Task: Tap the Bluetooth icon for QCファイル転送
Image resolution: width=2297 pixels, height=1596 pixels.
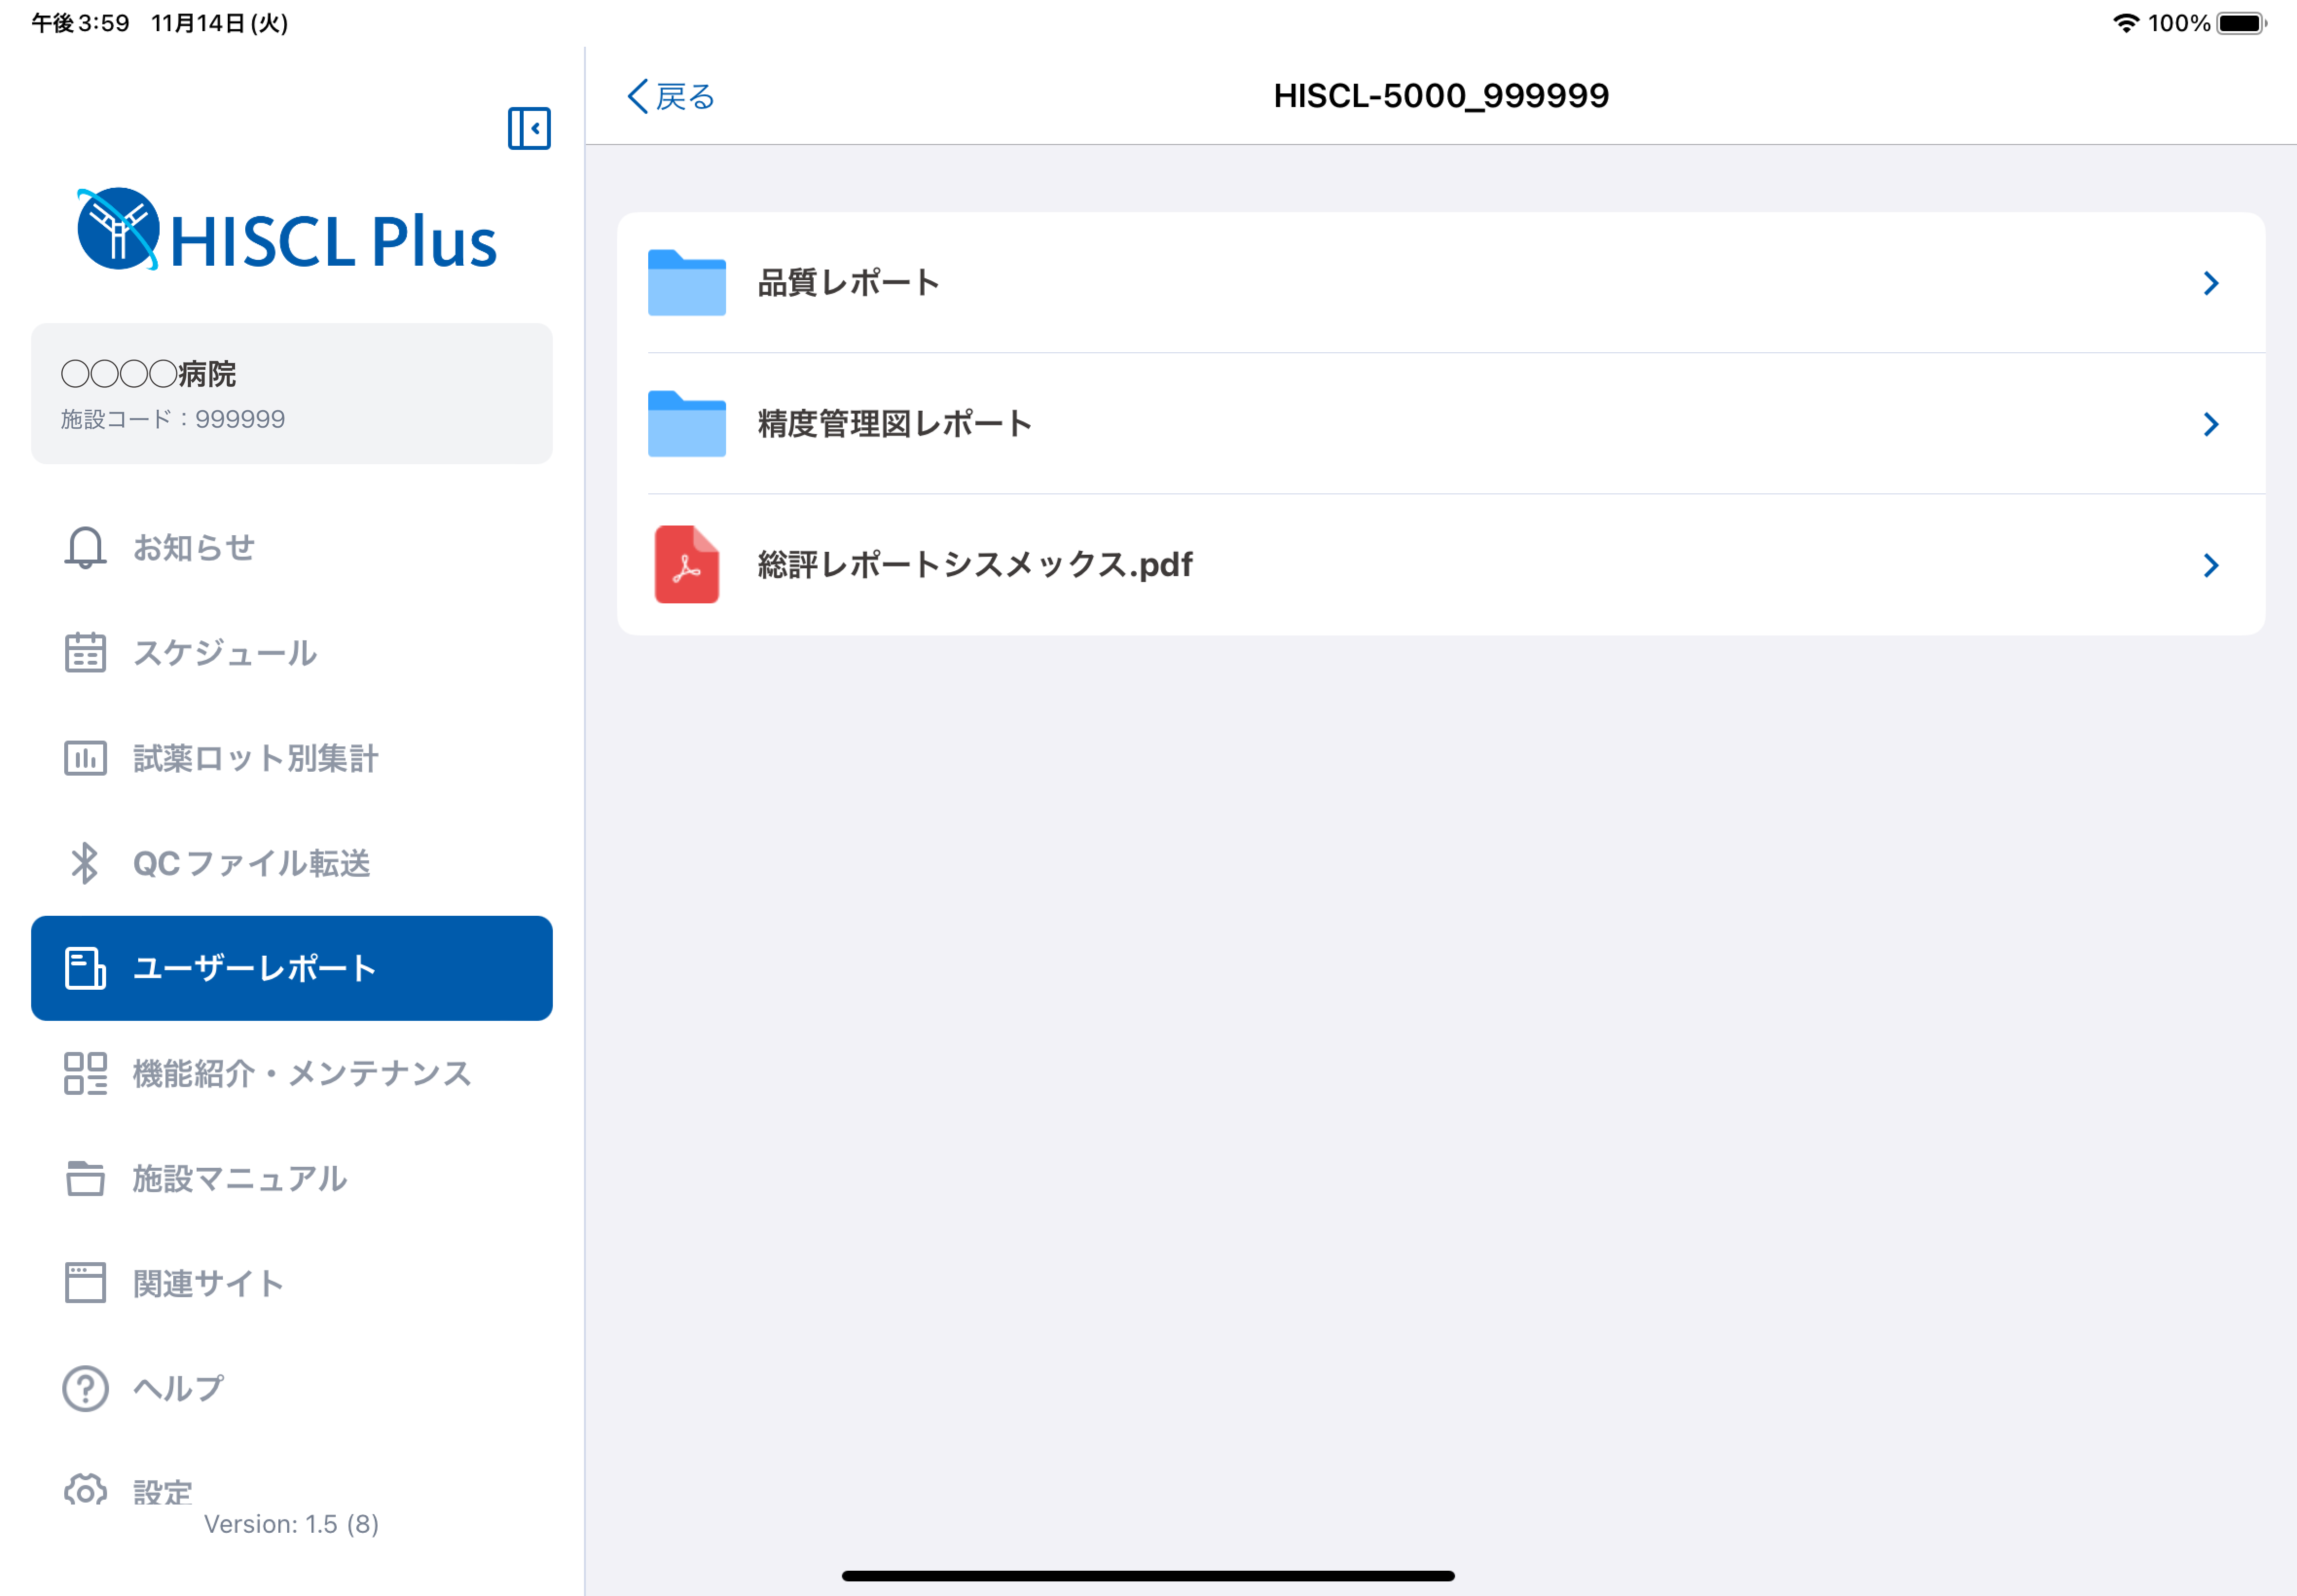Action: click(85, 863)
